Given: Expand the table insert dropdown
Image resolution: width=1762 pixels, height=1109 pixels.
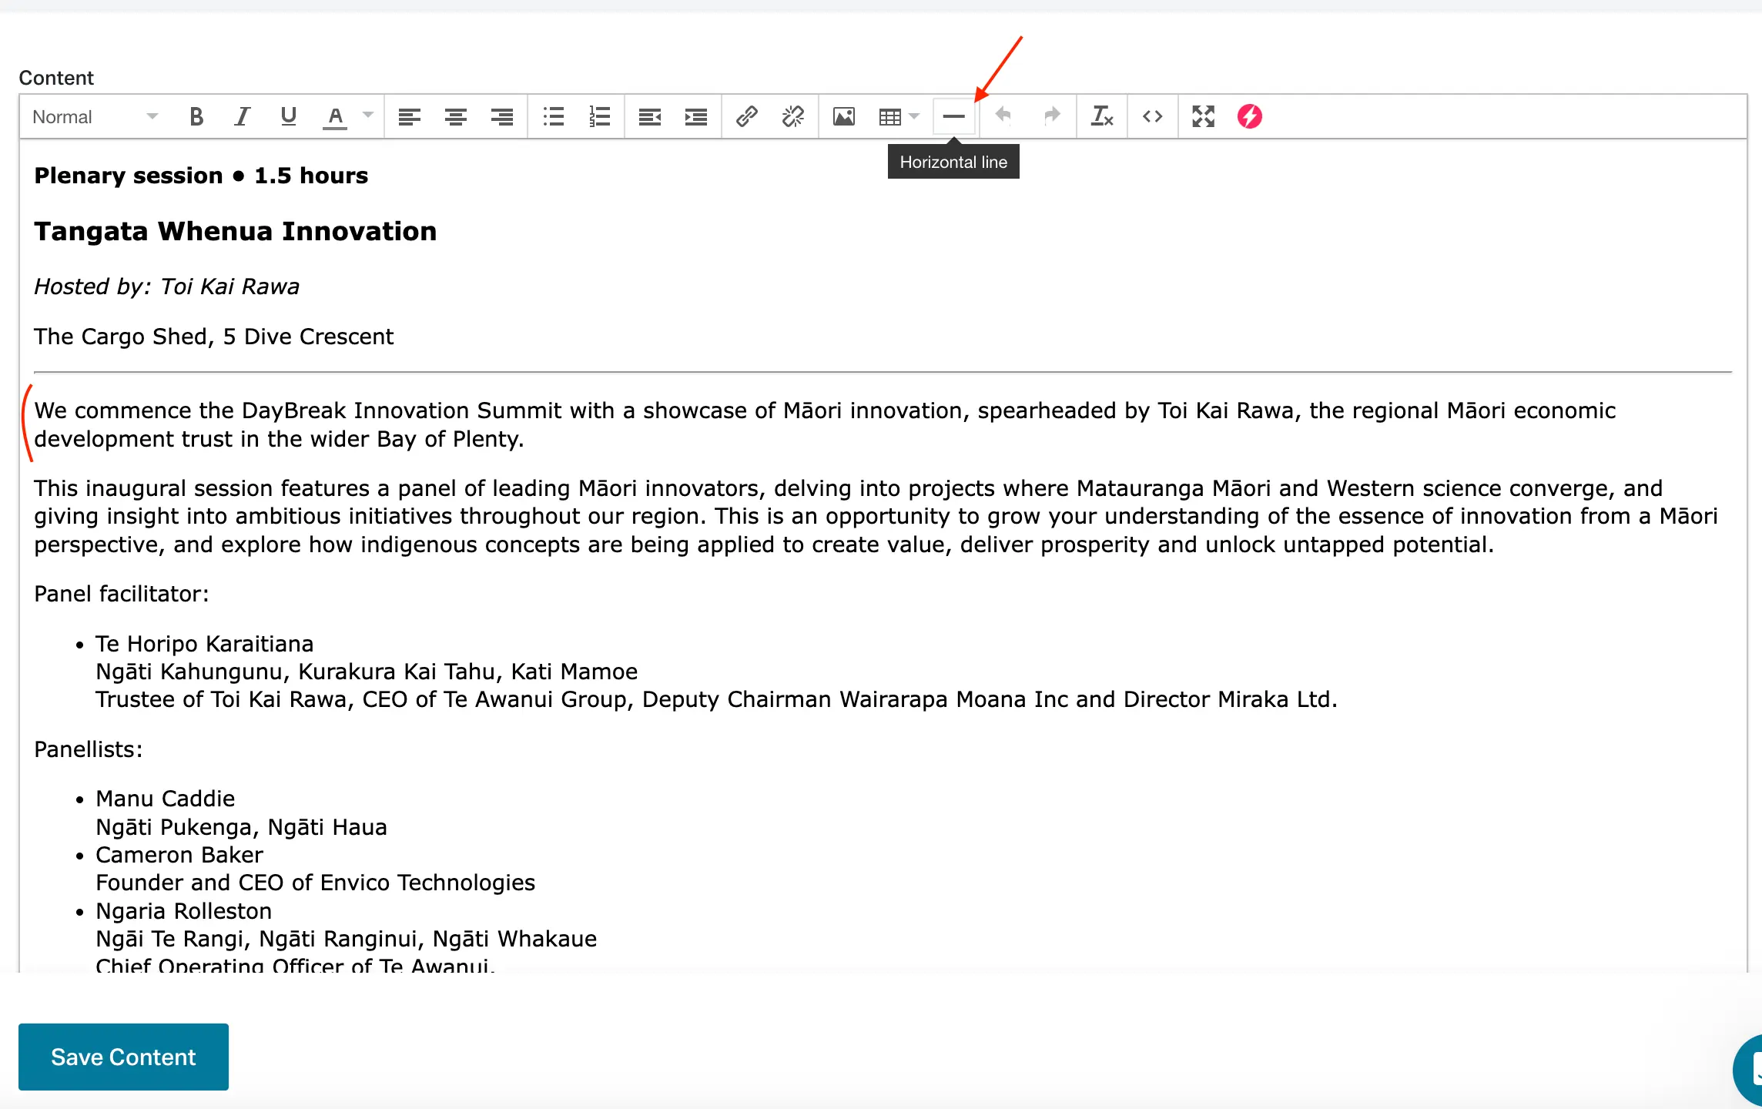Looking at the screenshot, I should [x=914, y=116].
